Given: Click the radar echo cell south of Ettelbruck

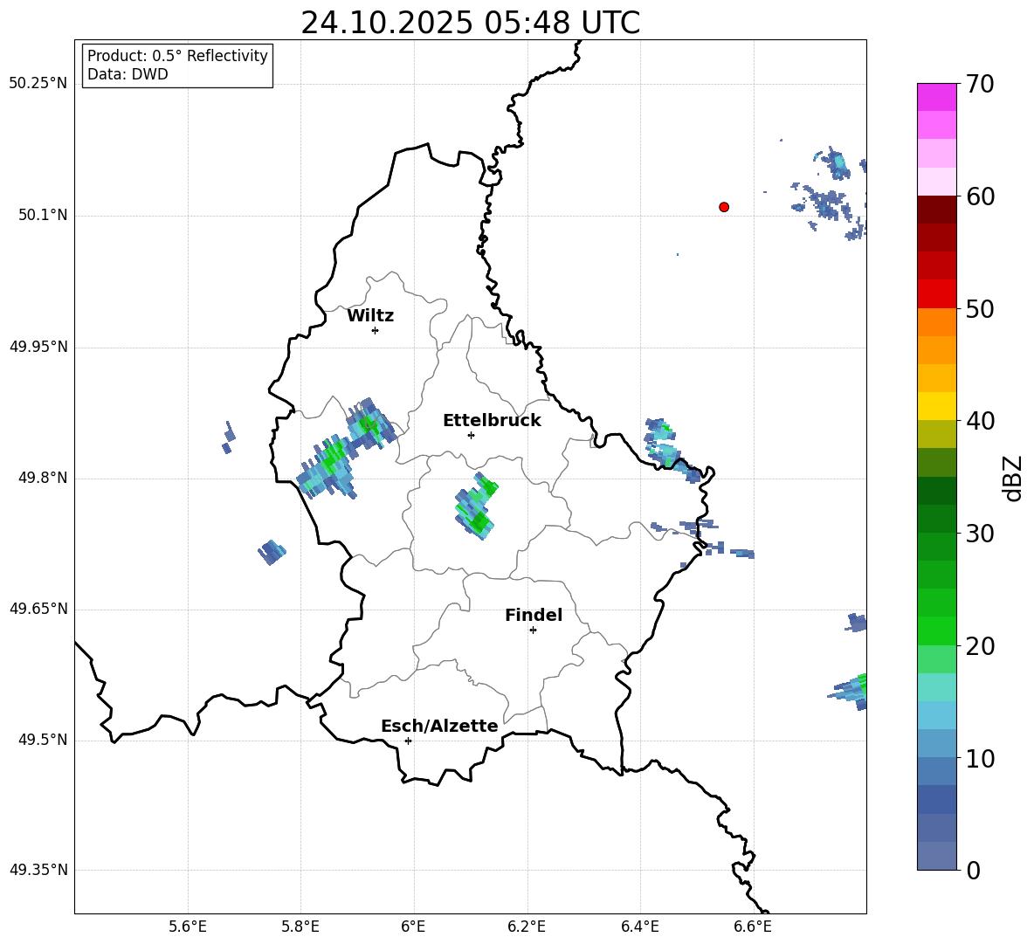Looking at the screenshot, I should coord(476,506).
